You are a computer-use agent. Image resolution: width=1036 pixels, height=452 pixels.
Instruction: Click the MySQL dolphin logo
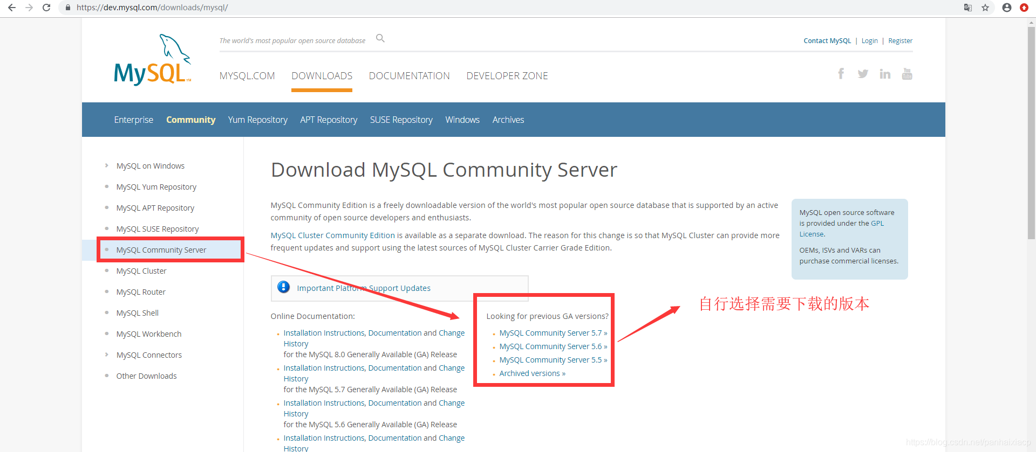coord(153,60)
